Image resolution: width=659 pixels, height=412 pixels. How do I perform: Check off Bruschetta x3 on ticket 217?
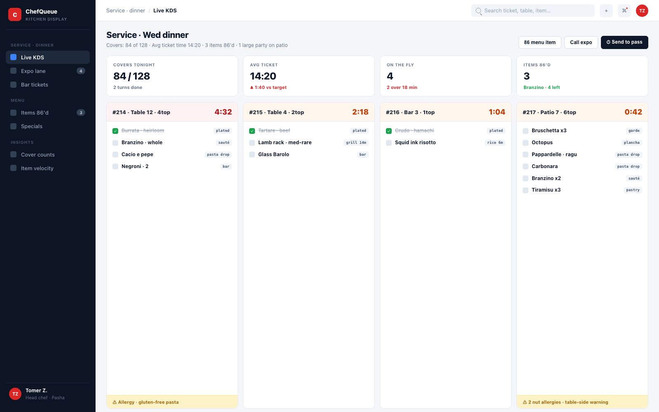coord(526,131)
